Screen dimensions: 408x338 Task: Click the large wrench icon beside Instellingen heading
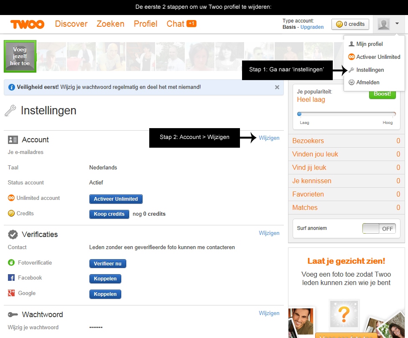pyautogui.click(x=10, y=111)
